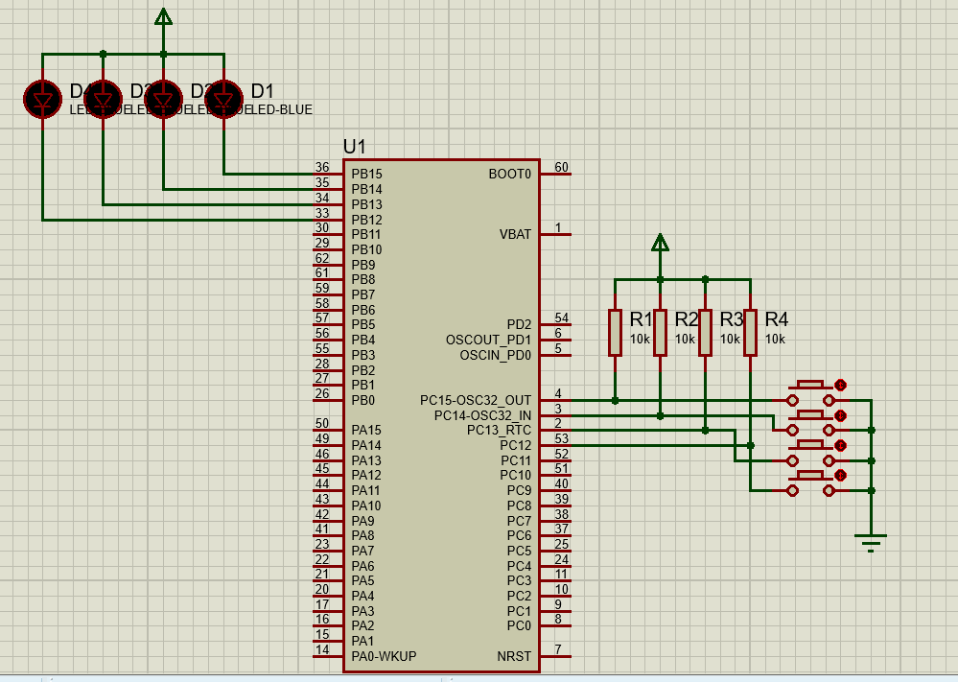Screen dimensions: 958x682
Task: Click the PC0 pin name on U1
Action: coord(519,625)
